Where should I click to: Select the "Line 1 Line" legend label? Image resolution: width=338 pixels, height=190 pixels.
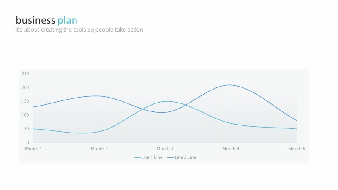tap(152, 157)
